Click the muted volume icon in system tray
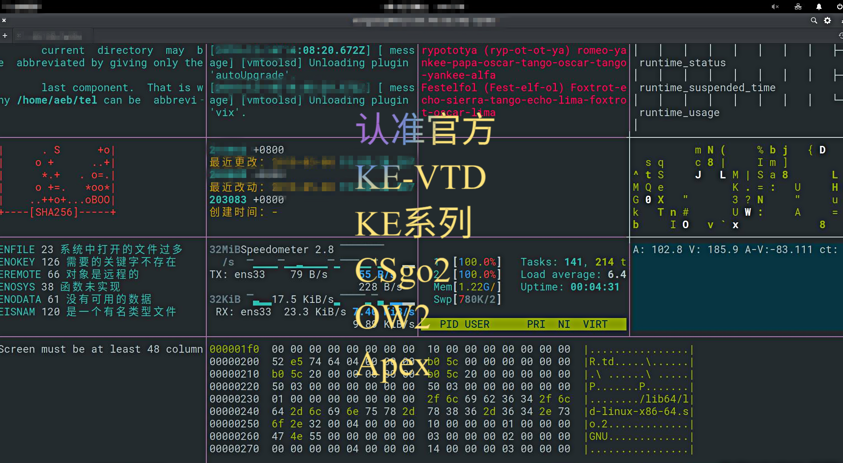 tap(775, 7)
